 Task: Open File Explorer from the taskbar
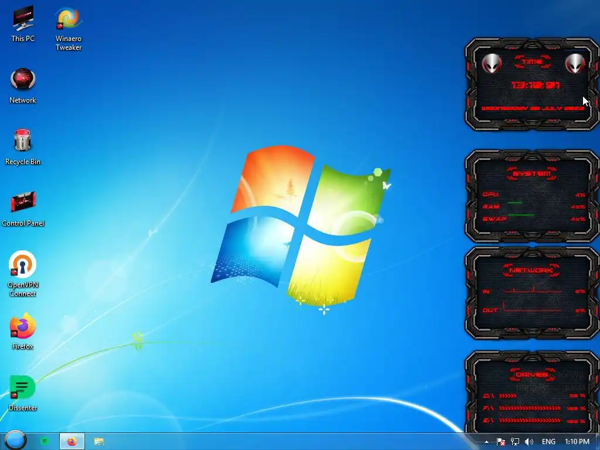(98, 441)
